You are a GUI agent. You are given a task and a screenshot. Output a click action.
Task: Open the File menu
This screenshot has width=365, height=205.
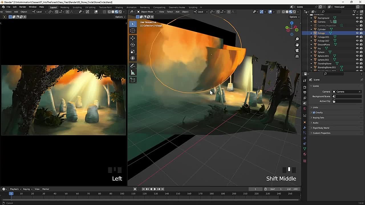[x=8, y=7]
